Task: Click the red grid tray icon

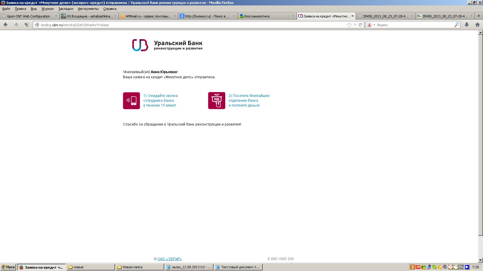Action: pos(450,267)
